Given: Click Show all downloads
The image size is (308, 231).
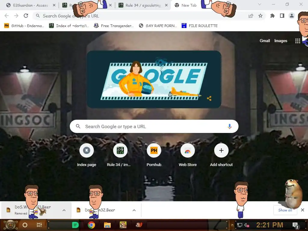Looking at the screenshot, I should [x=285, y=210].
